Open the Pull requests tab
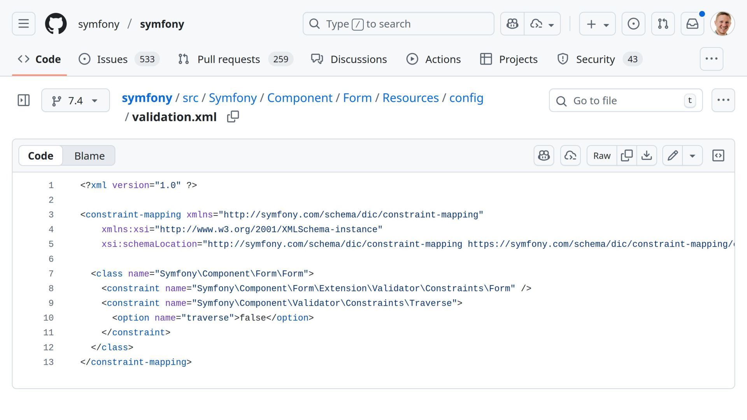Screen dimensions: 747x420 pos(228,59)
